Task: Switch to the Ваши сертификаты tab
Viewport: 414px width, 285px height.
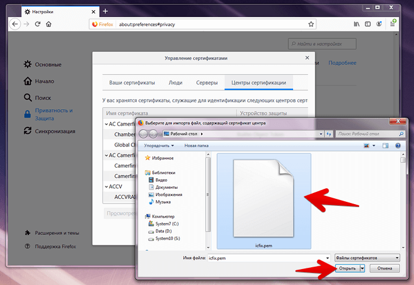Action: (x=131, y=83)
